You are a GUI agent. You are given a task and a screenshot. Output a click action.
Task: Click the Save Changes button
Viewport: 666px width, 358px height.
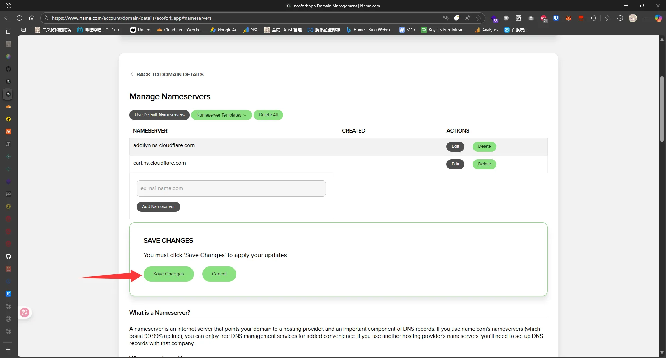(x=169, y=274)
